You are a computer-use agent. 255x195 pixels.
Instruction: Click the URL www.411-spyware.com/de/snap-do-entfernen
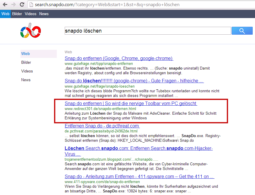(x=102, y=182)
